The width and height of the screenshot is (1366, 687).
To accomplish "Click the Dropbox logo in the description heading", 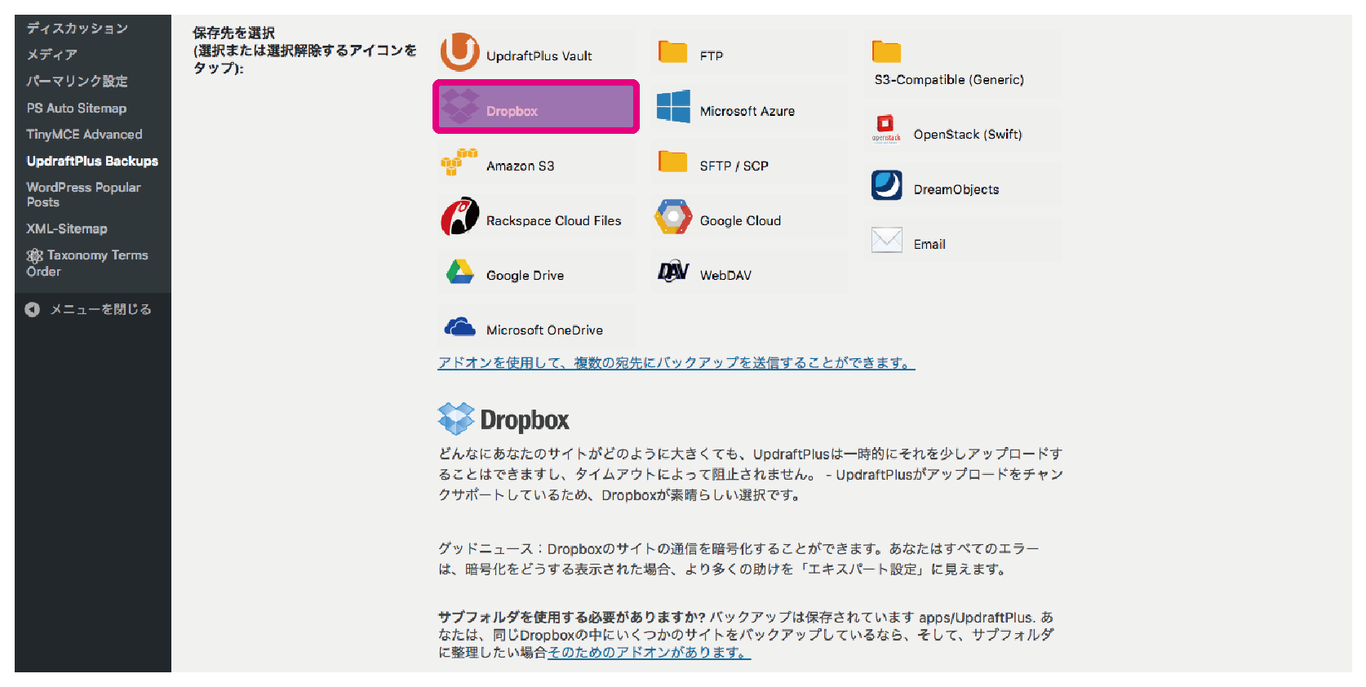I will [455, 419].
